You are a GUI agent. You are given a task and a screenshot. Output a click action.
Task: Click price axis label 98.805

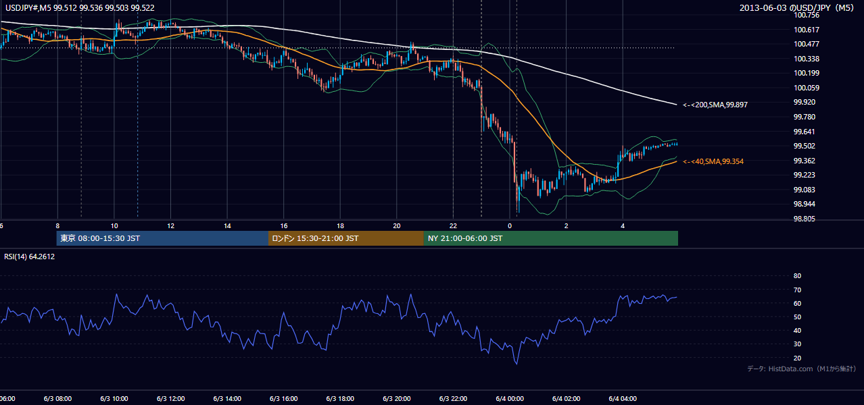pyautogui.click(x=805, y=219)
